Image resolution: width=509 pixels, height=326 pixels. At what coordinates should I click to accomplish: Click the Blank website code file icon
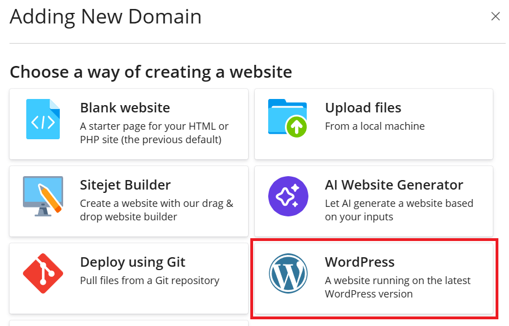[x=43, y=119]
